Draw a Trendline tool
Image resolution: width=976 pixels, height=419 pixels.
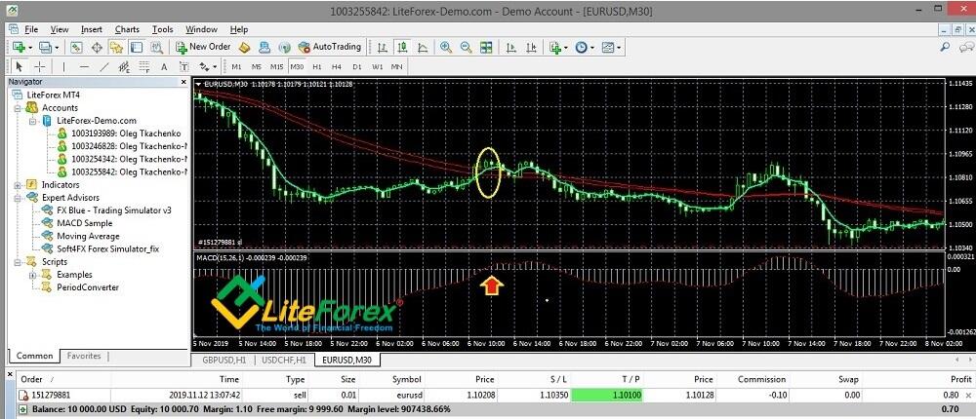coord(104,66)
